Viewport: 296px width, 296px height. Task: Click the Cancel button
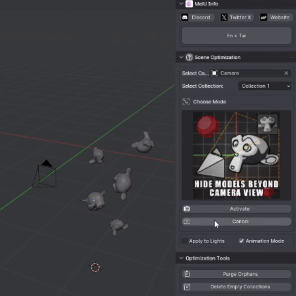click(x=236, y=221)
